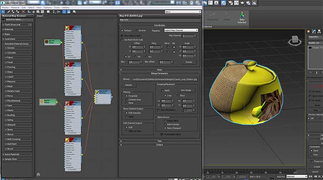Select Summed Area filtering option
Screen dimensions: 323x180
126,99
